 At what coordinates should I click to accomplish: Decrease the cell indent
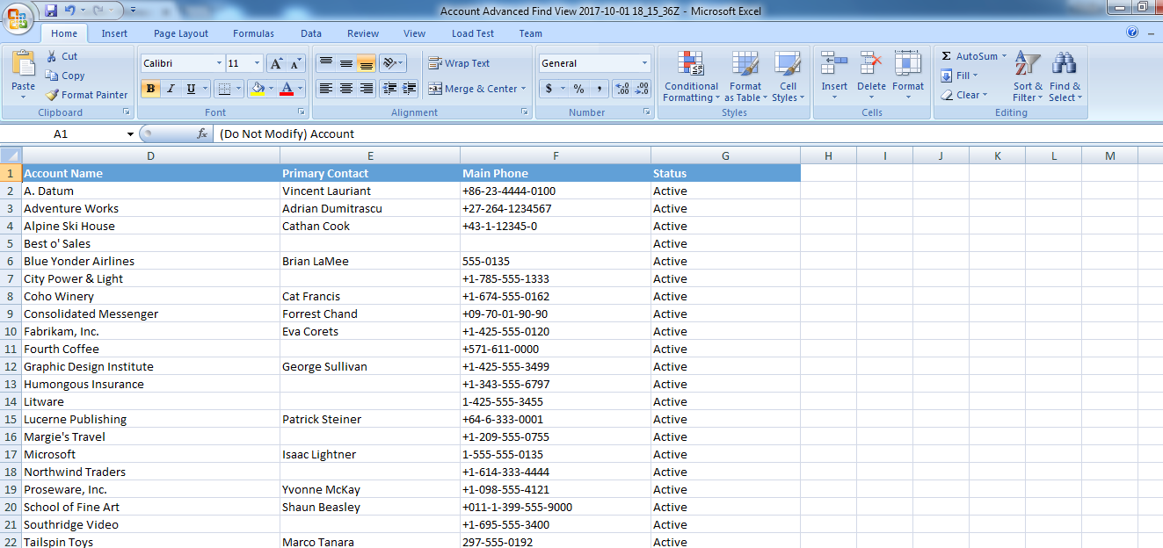pos(389,89)
